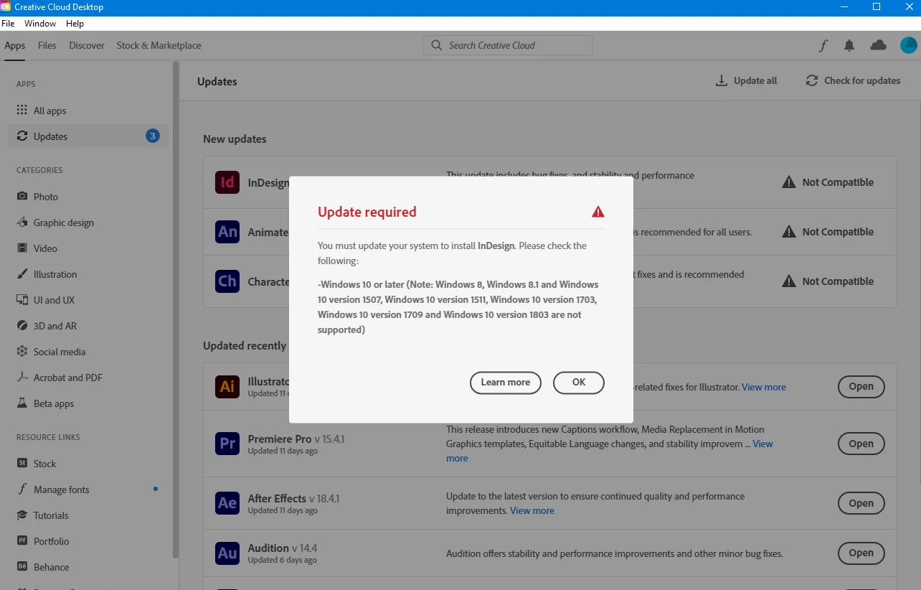The image size is (921, 590).
Task: Focus the Search Creative Cloud field
Action: click(x=508, y=45)
